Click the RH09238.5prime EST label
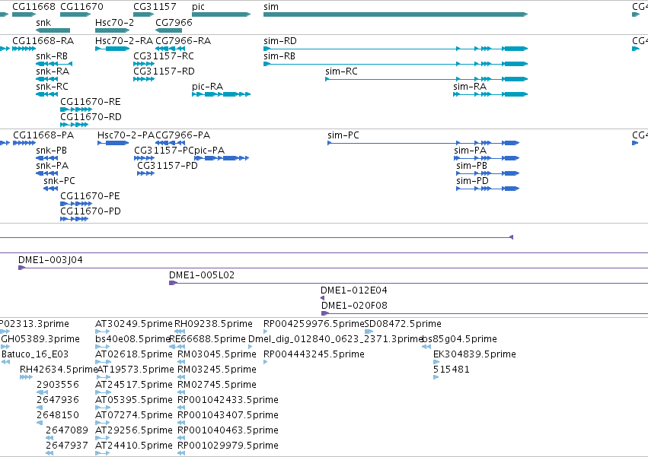Screen dimensions: 648x457 [x=213, y=324]
